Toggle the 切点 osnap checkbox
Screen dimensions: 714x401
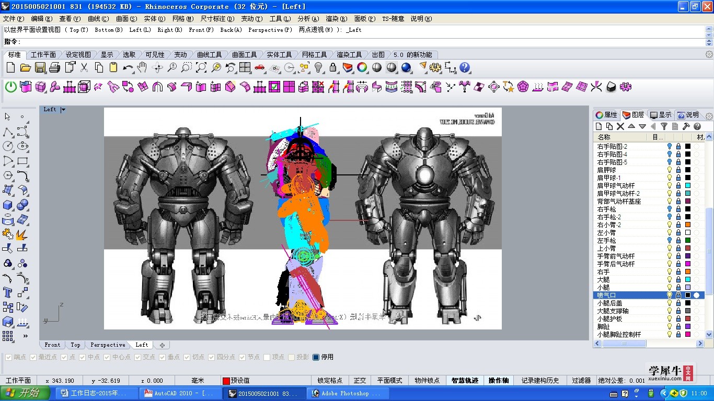187,357
